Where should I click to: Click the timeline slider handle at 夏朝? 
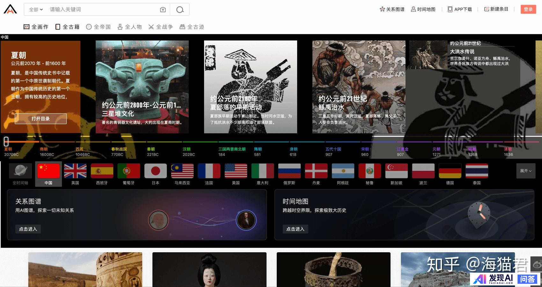coord(6,141)
